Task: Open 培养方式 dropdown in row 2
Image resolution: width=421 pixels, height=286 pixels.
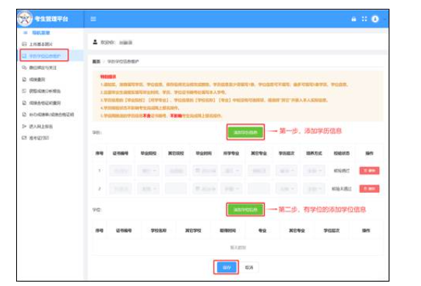Action: (314, 188)
